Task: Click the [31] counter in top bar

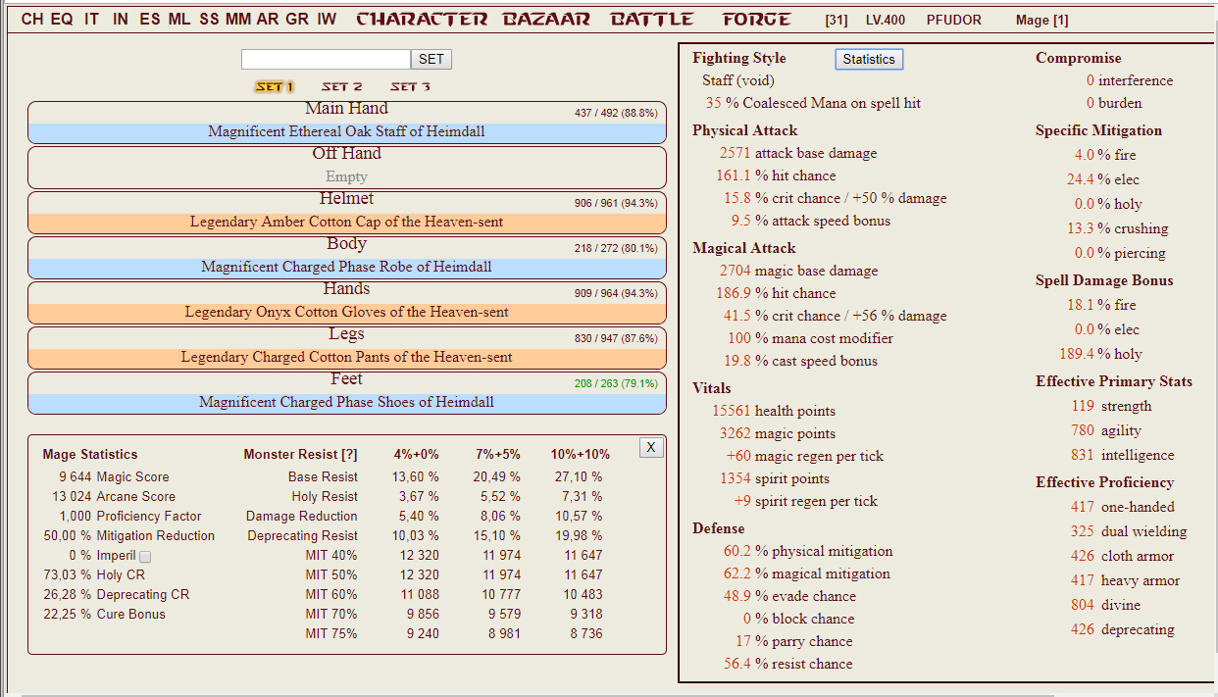Action: pyautogui.click(x=837, y=21)
